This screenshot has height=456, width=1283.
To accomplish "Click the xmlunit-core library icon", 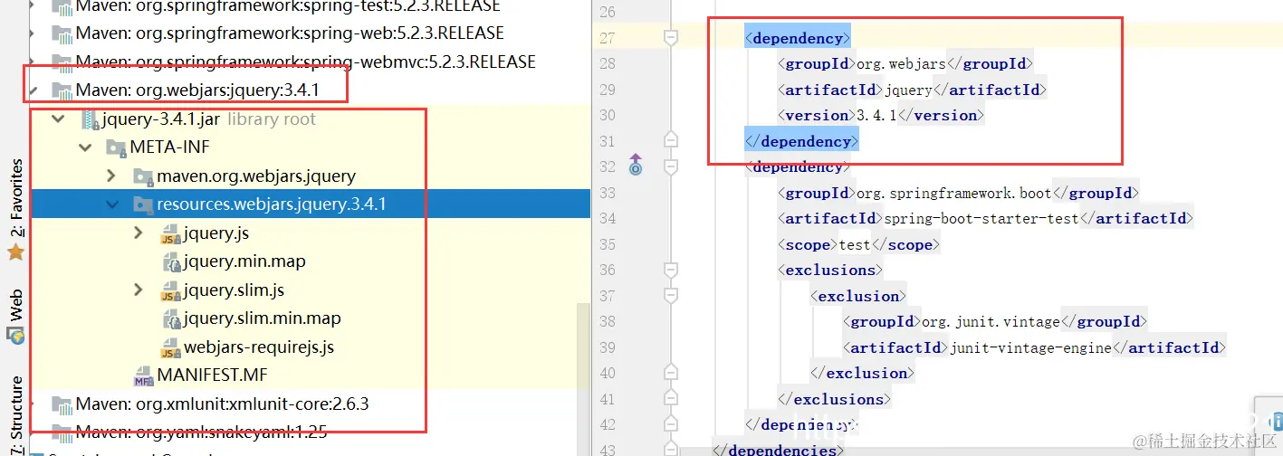I will click(62, 404).
